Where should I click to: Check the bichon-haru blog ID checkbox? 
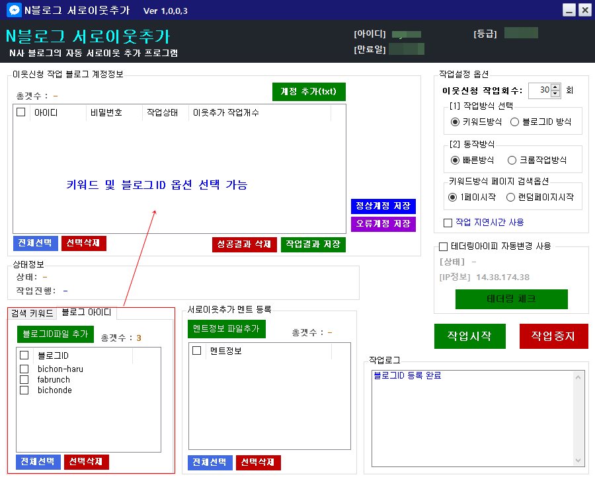point(24,369)
